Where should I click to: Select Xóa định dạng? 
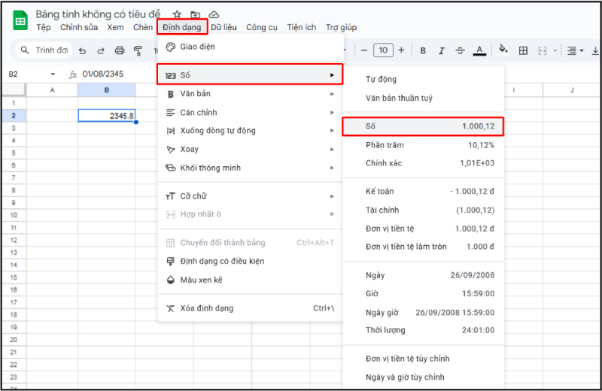pyautogui.click(x=250, y=308)
